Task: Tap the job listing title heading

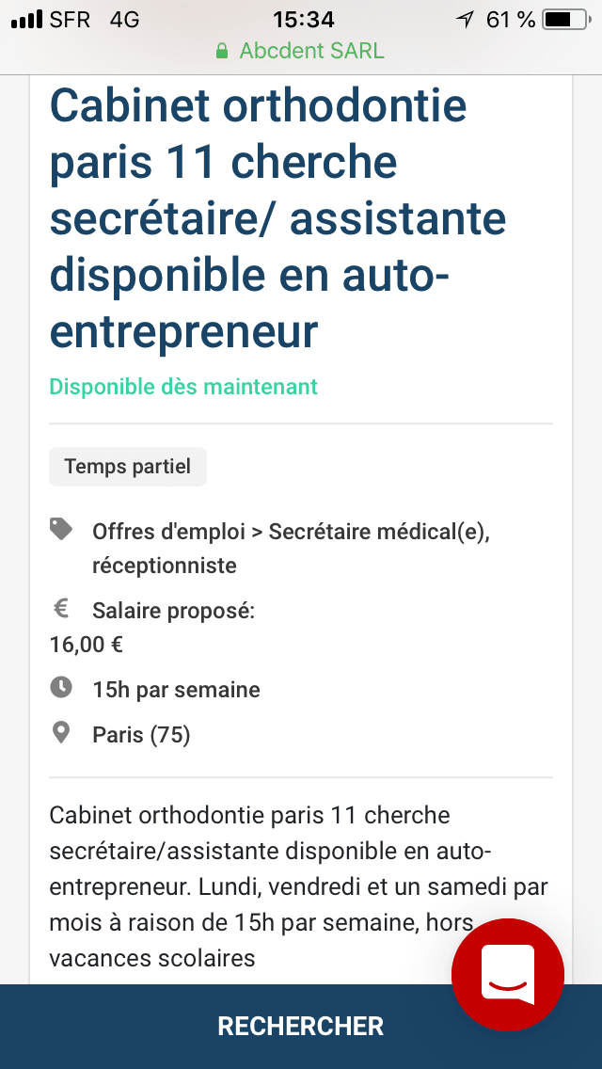Action: pos(278,218)
